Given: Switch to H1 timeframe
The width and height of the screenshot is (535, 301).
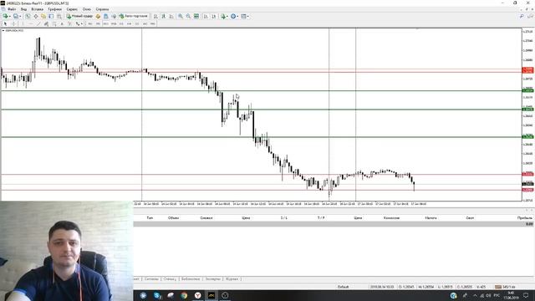Looking at the screenshot, I should (x=121, y=24).
